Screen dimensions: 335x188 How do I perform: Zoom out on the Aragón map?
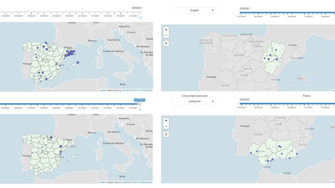click(166, 35)
